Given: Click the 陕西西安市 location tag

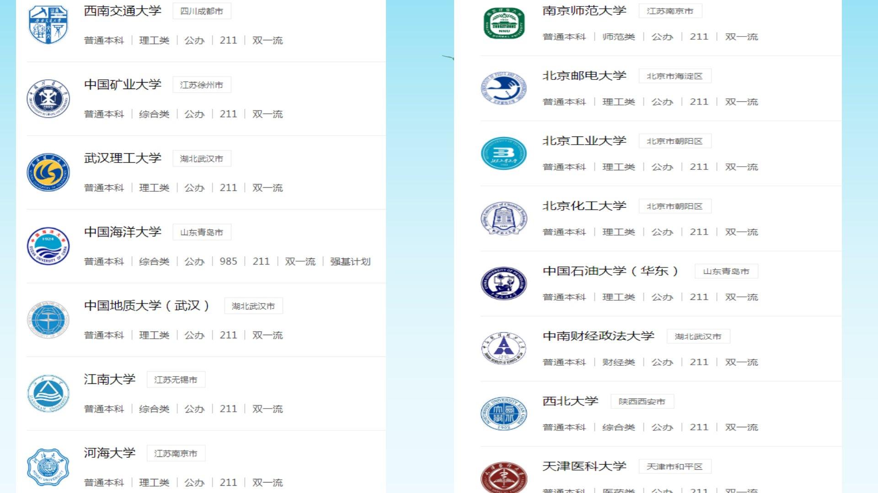Looking at the screenshot, I should [642, 402].
